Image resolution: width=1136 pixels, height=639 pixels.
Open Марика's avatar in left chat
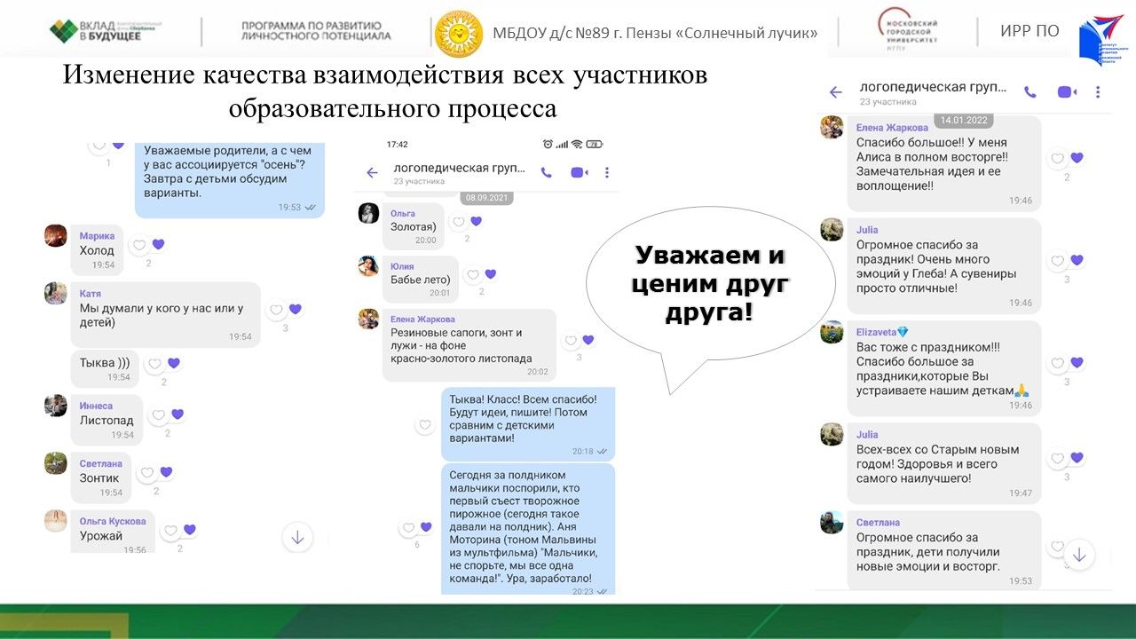click(x=56, y=235)
